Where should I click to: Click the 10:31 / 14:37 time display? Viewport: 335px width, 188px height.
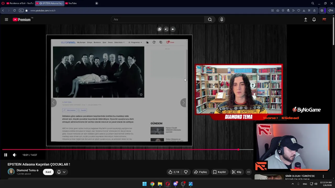point(30,155)
